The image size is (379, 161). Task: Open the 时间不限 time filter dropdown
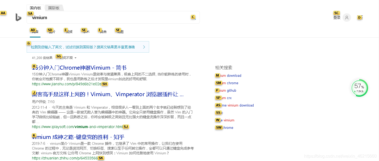pyautogui.click(x=68, y=58)
